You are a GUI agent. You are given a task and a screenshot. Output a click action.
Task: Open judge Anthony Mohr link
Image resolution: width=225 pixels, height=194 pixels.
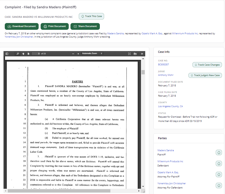pos(166,75)
